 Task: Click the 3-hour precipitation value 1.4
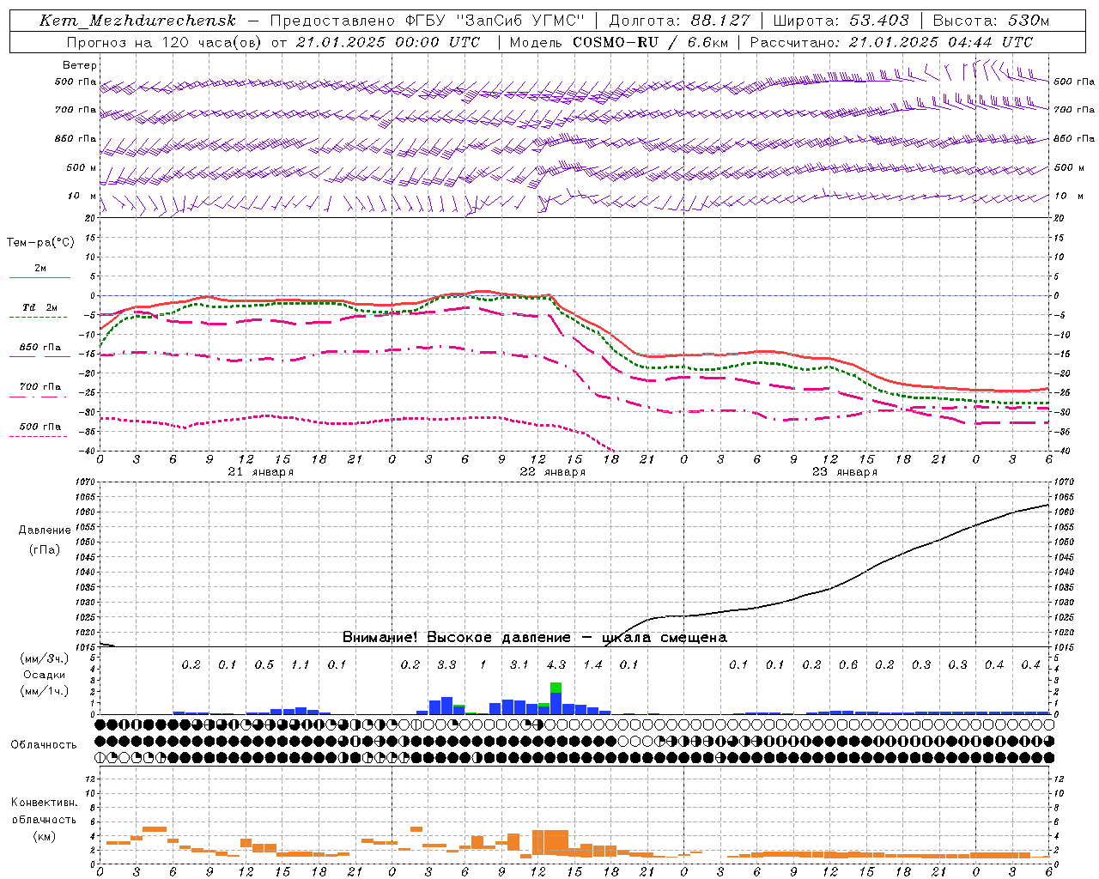click(x=592, y=664)
